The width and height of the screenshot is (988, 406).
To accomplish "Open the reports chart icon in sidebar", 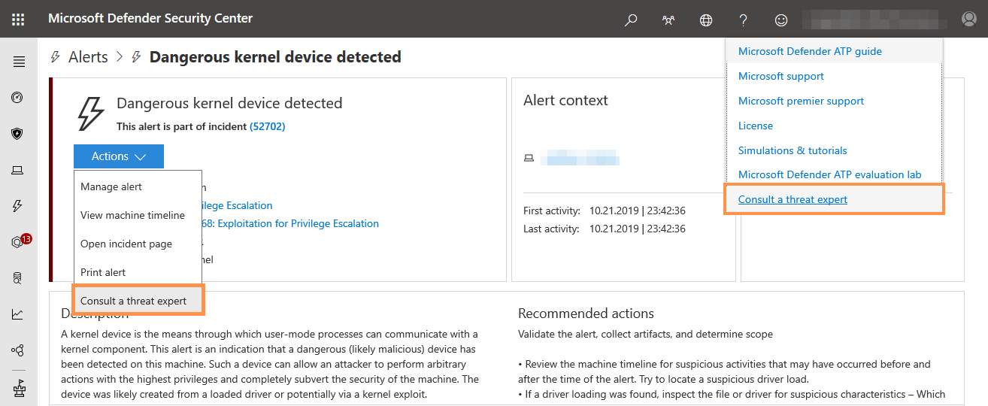I will (x=18, y=314).
